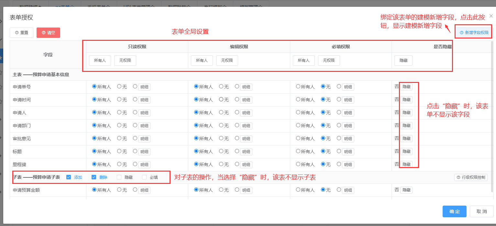Select 无 for 申请单号 read-only permission
Screen dimensions: 496x226
119,86
